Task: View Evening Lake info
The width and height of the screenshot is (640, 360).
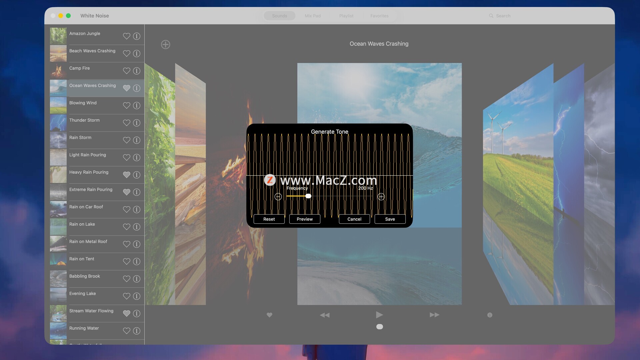Action: pyautogui.click(x=137, y=296)
